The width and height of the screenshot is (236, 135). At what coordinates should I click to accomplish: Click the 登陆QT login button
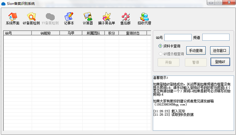[220, 62]
